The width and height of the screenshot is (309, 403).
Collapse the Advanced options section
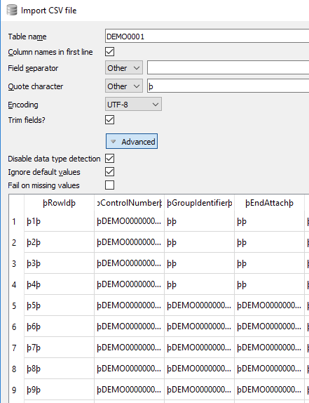pos(132,141)
